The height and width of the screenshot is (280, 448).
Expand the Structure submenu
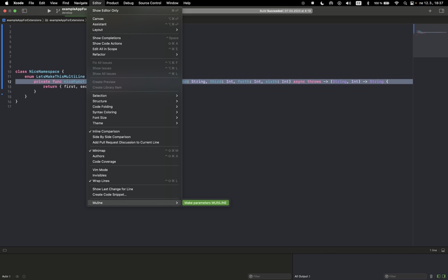pos(134,101)
